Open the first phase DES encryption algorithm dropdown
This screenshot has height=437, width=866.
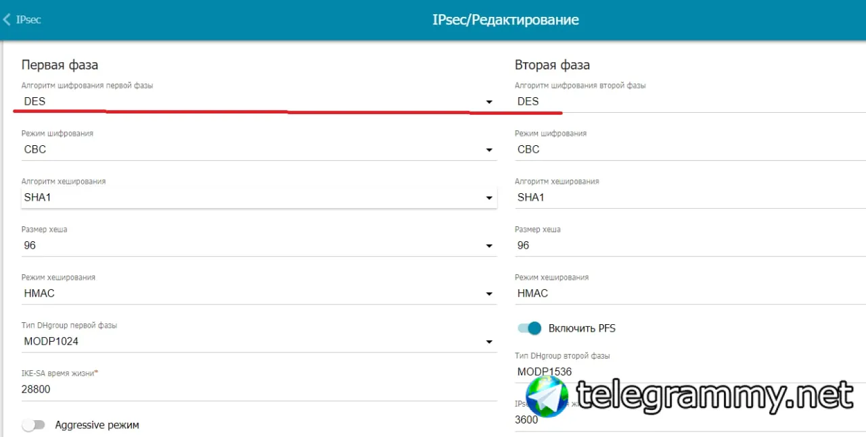point(259,101)
